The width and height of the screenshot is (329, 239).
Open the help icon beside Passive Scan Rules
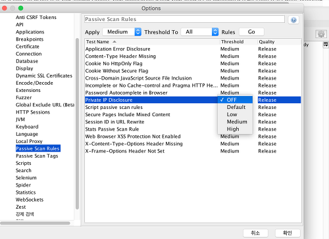(293, 20)
